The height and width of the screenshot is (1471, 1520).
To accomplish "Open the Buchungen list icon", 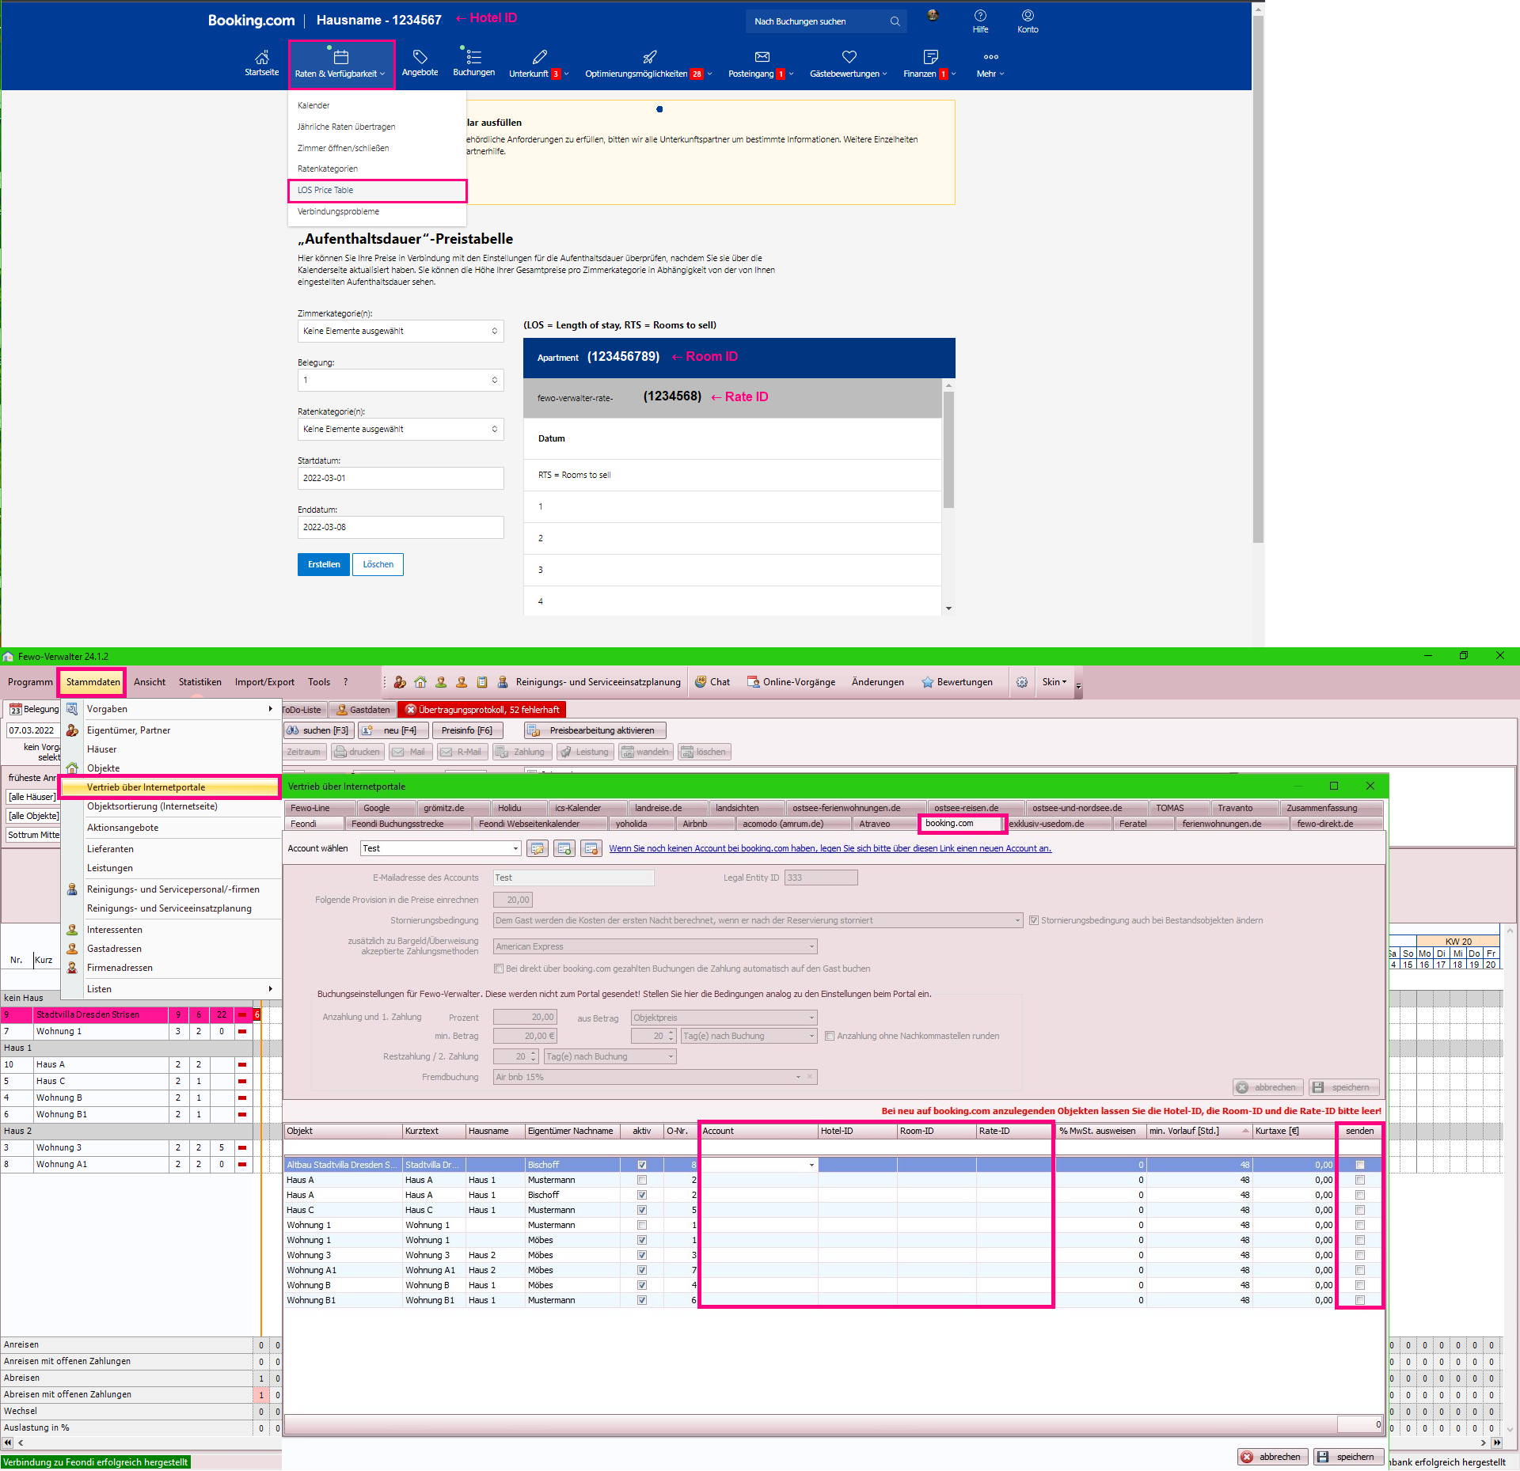I will 473,57.
